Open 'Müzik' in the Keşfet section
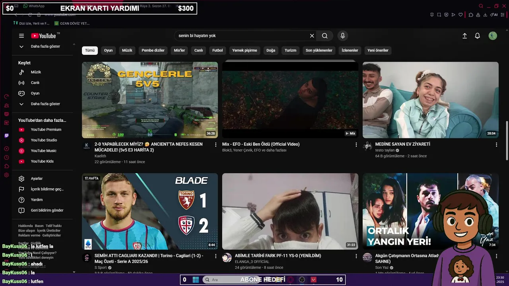The height and width of the screenshot is (286, 509). point(36,72)
